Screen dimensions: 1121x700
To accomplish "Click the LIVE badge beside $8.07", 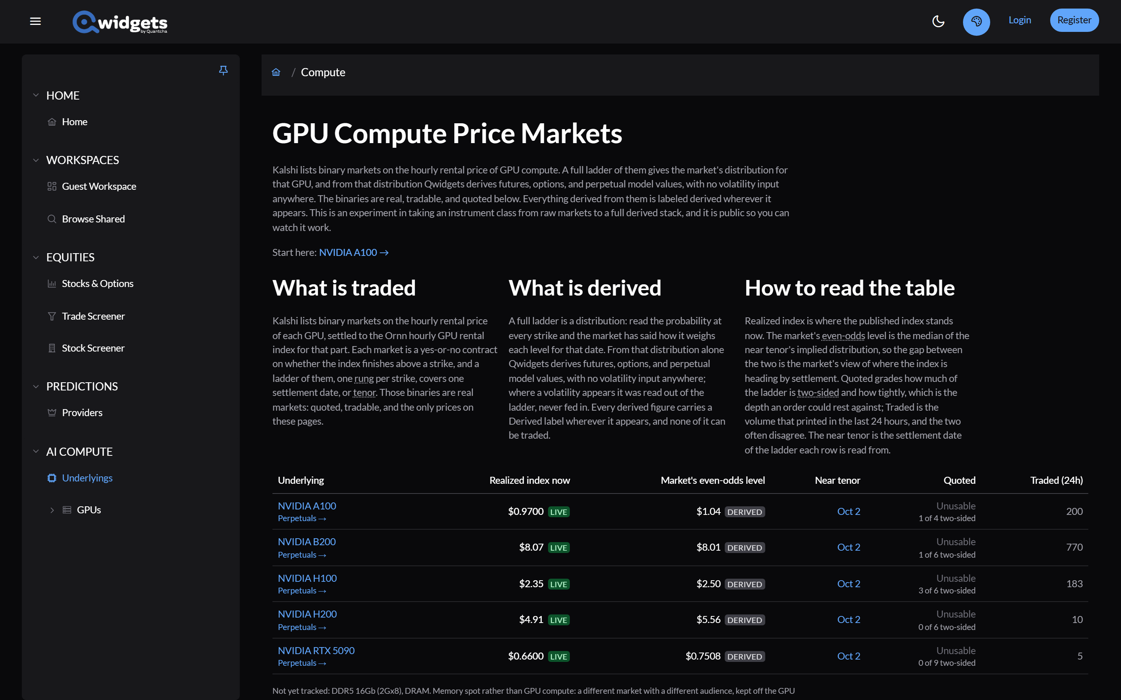I will tap(558, 548).
